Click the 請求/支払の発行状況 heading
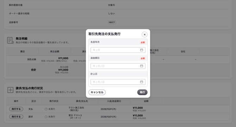This screenshot has height=127, width=236. [x=29, y=88]
